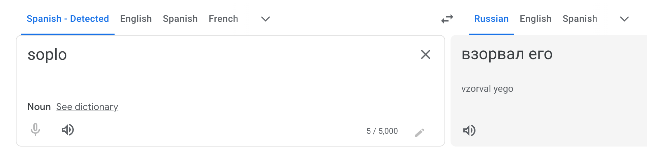The height and width of the screenshot is (162, 647).
Task: Expand the source language list chevron
Action: coord(266,19)
